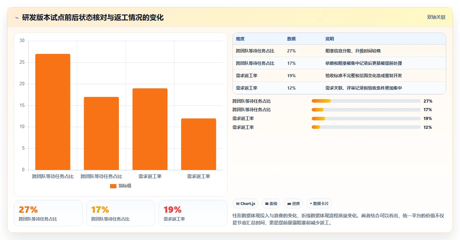Click the Chart.js tag icon

pyautogui.click(x=238, y=204)
